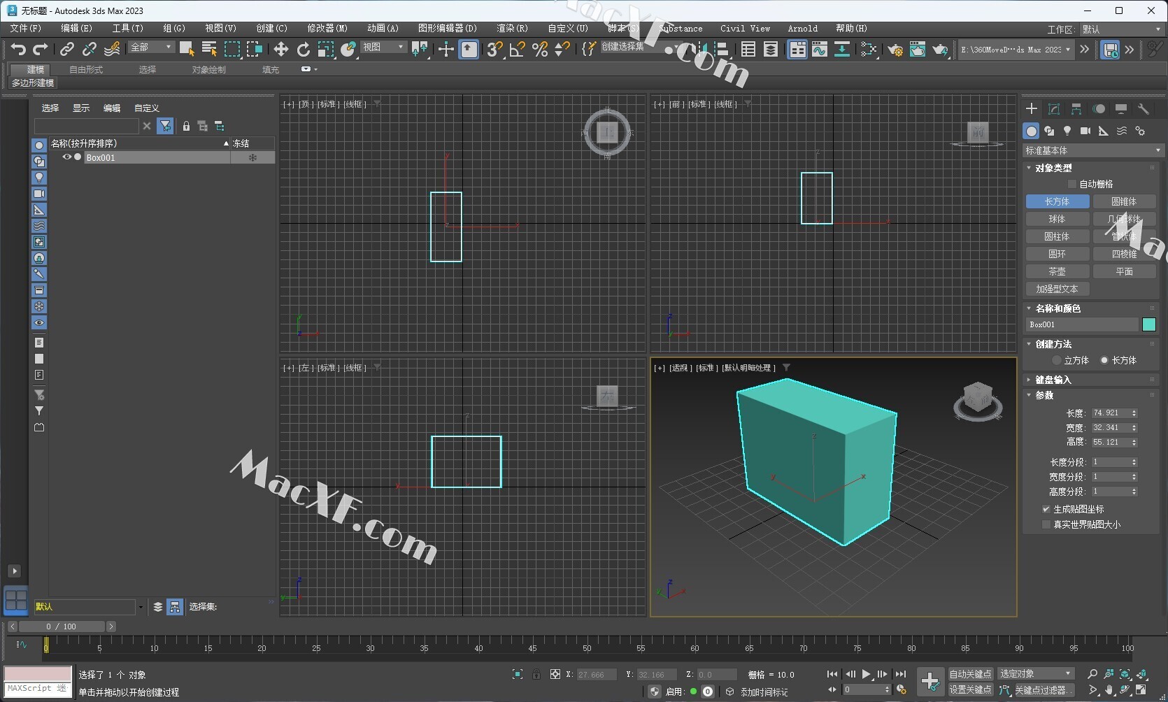Screen dimensions: 1168x702
Task: Click the Redo arrow icon
Action: [41, 49]
